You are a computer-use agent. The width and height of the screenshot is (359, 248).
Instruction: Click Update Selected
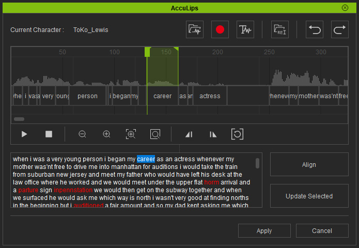(x=309, y=196)
